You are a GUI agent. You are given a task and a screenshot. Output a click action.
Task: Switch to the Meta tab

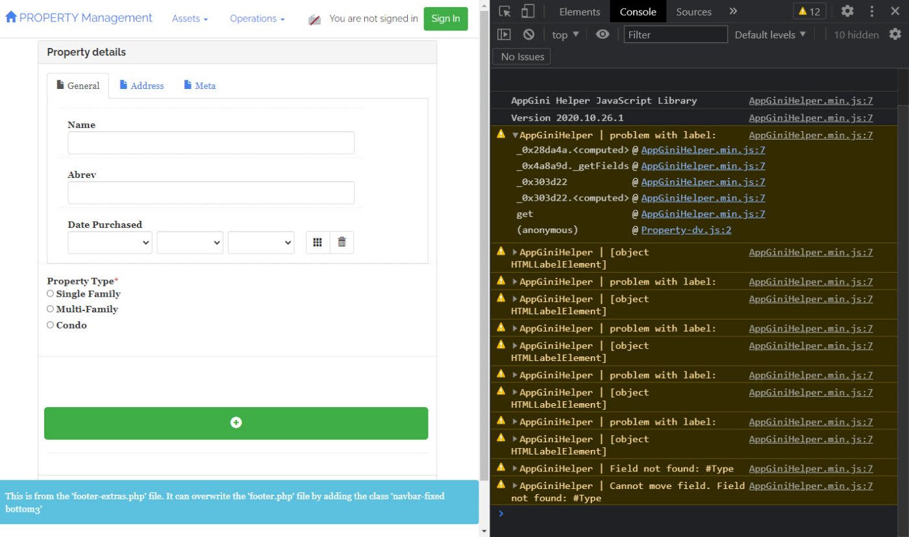pos(199,85)
